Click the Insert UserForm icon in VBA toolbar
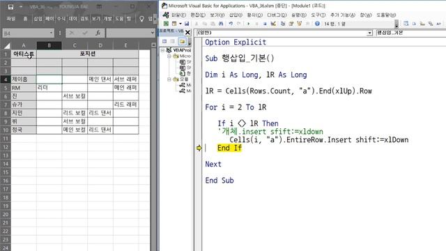 coord(174,24)
